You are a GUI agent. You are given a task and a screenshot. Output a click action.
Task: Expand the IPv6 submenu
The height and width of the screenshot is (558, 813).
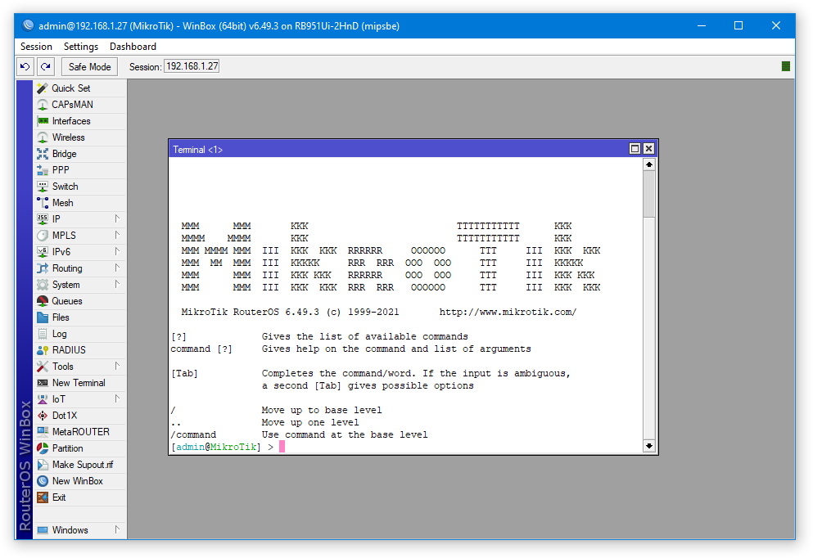click(x=117, y=251)
